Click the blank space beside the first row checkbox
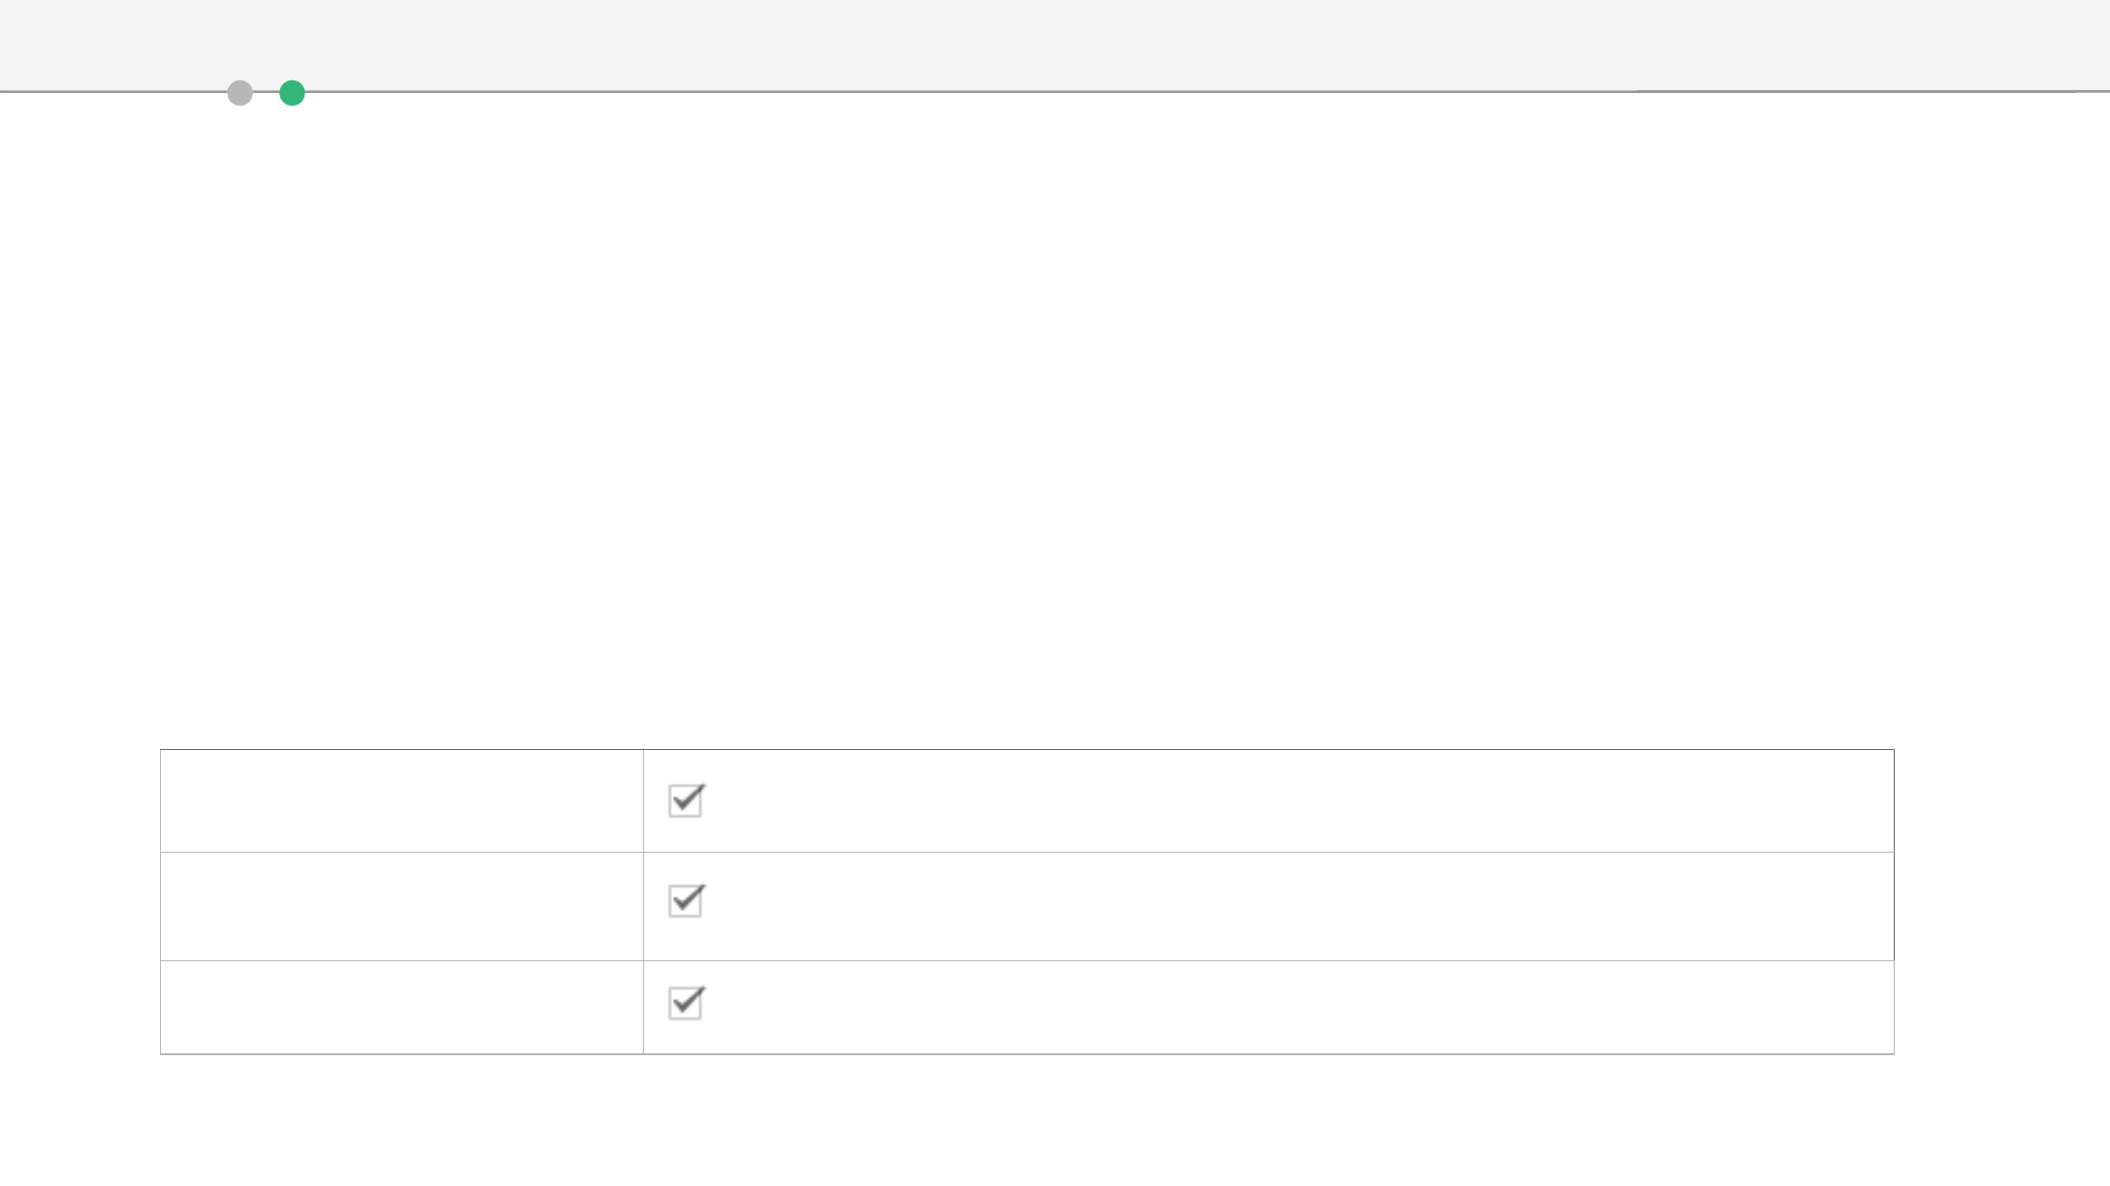The height and width of the screenshot is (1186, 2110). click(1299, 800)
